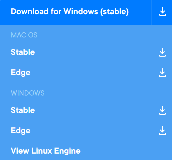Screen dimensions: 172x160
Task: Click the vertical divider beside the top download arrow
Action: 151,12
